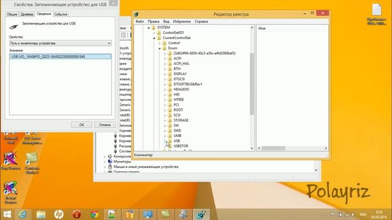The width and height of the screenshot is (392, 220).
Task: Select the Сведения tab
Action: (43, 13)
